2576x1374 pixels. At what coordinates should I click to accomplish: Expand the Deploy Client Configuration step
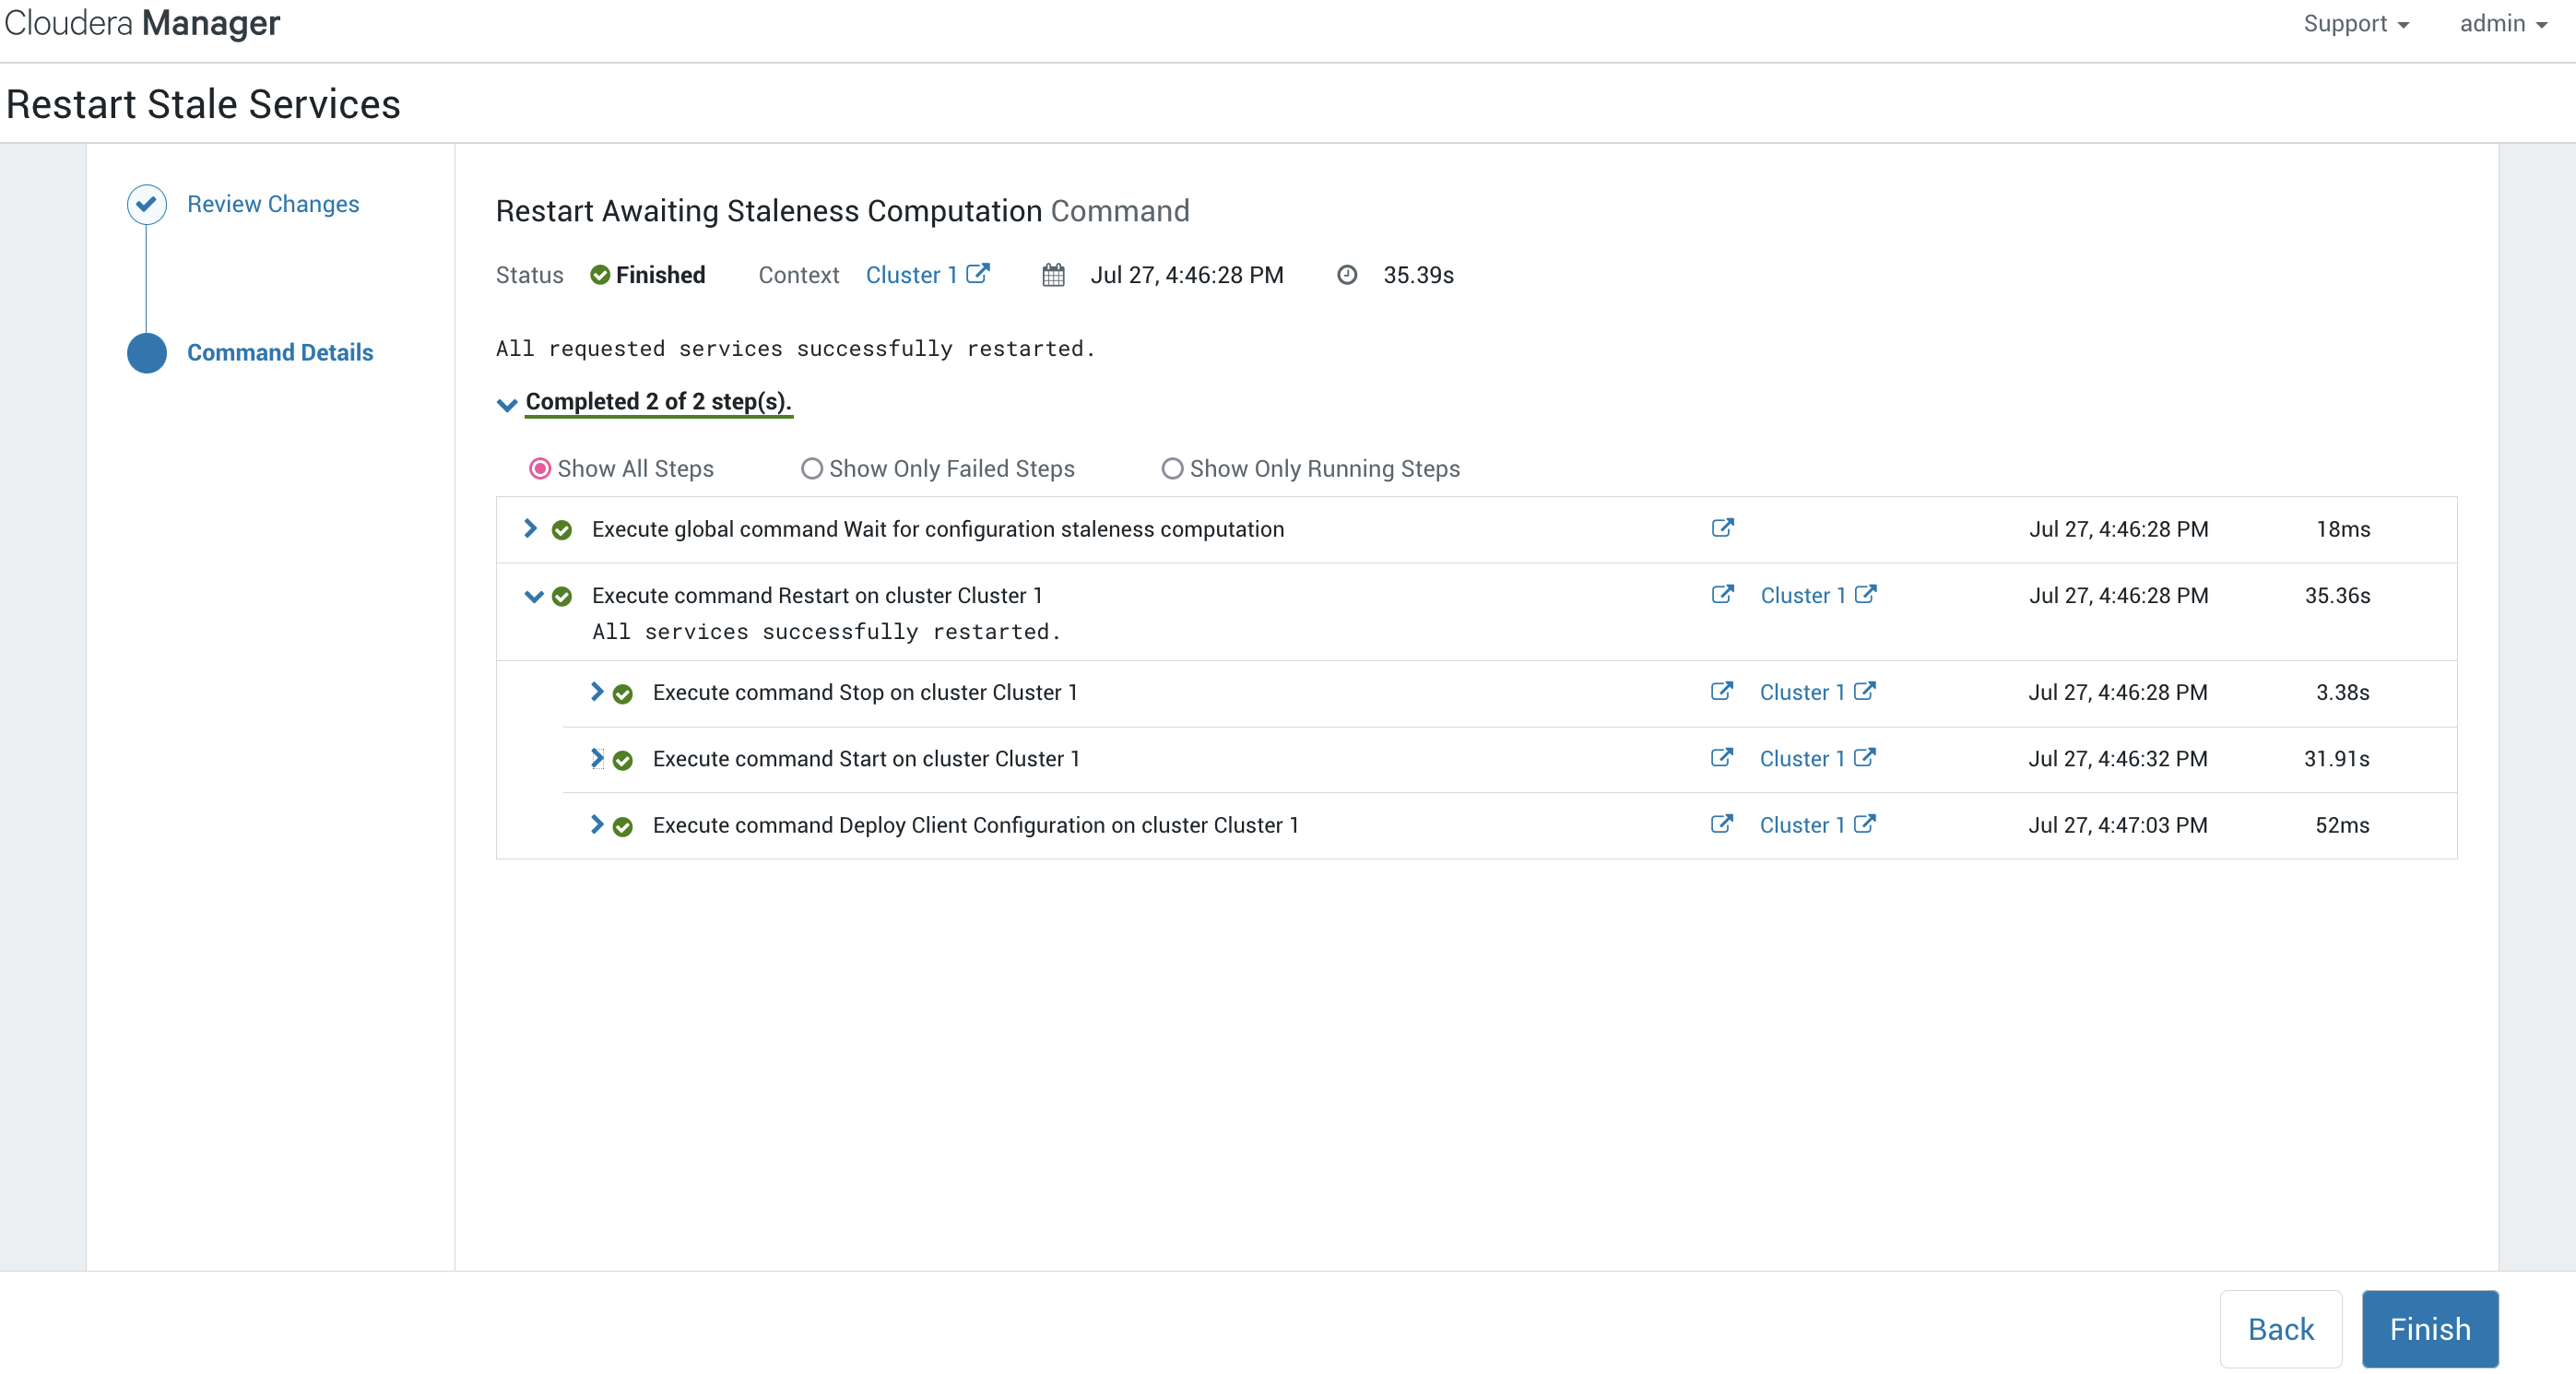click(x=596, y=824)
